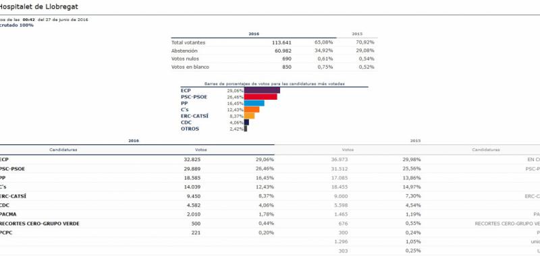This screenshot has width=540, height=256.
Task: Click the Votos en blanco row label
Action: (x=190, y=67)
